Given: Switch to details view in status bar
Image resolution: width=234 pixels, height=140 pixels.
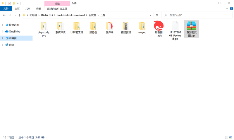Looking at the screenshot, I should tap(226, 137).
